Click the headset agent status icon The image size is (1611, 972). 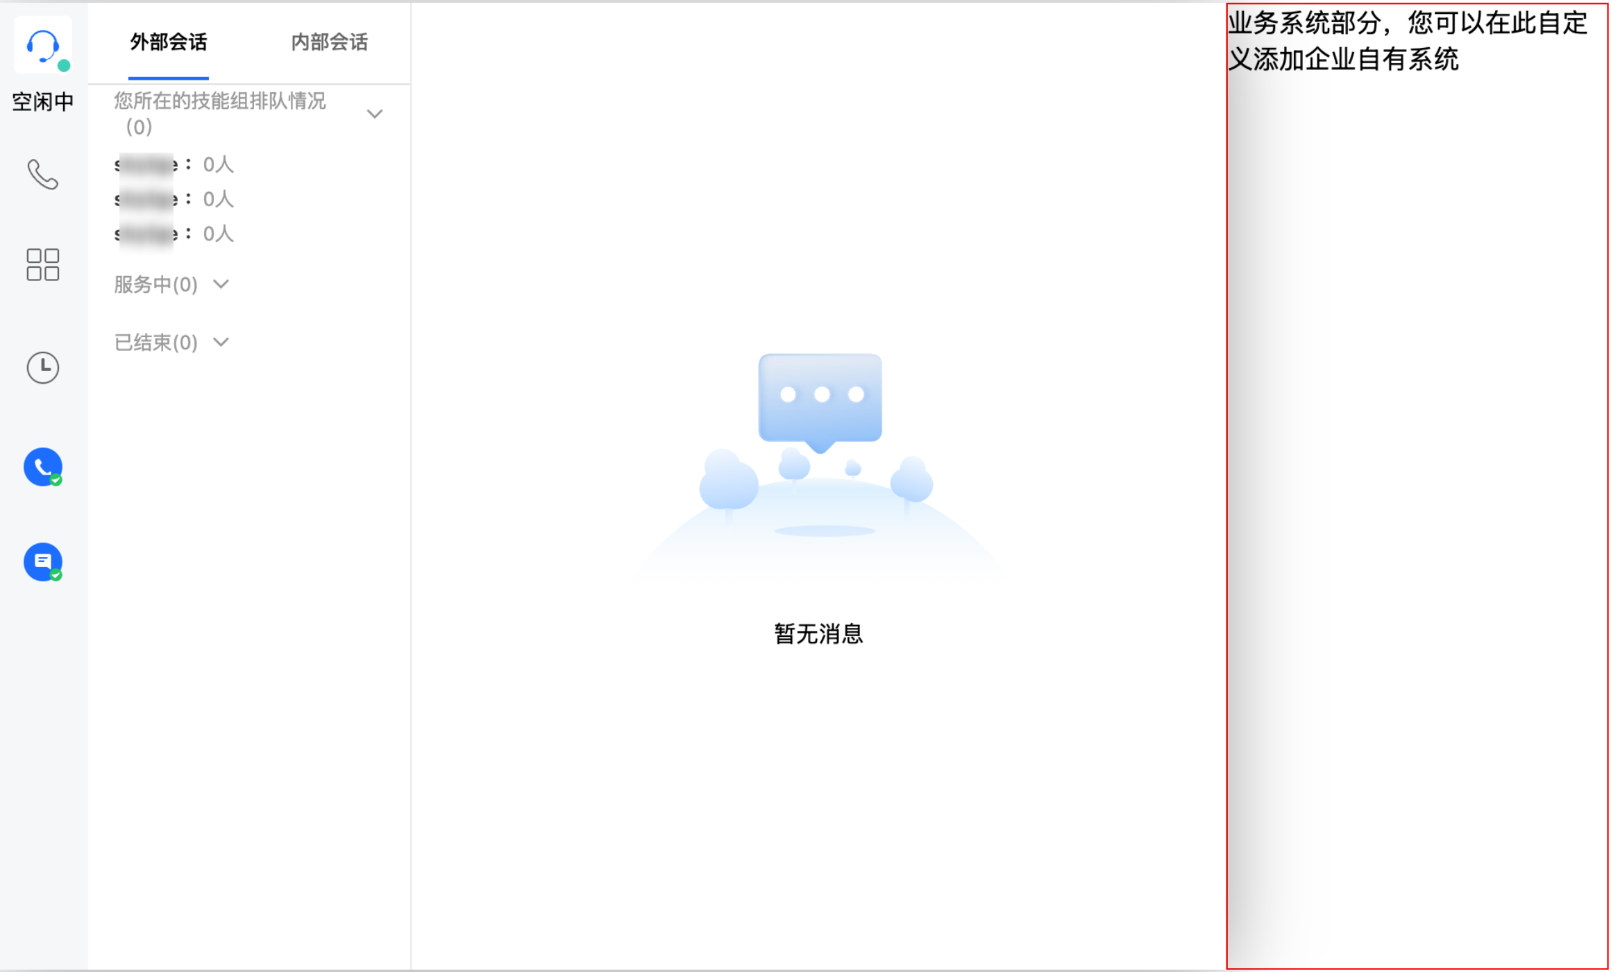(42, 46)
